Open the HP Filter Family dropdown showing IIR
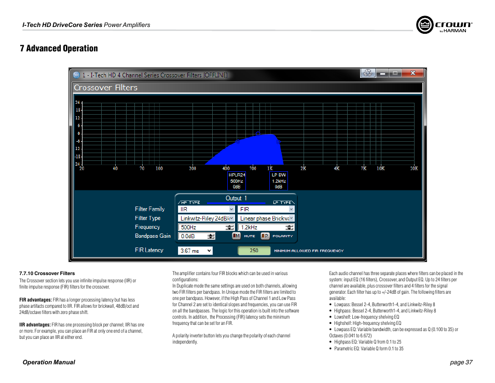This screenshot has height=383, width=495. (207, 209)
